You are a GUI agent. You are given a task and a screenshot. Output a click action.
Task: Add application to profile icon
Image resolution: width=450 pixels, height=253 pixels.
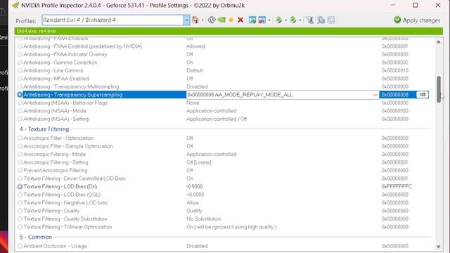tap(252, 20)
